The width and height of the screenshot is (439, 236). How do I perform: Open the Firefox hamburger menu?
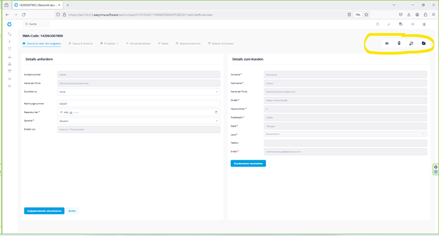pos(433,15)
